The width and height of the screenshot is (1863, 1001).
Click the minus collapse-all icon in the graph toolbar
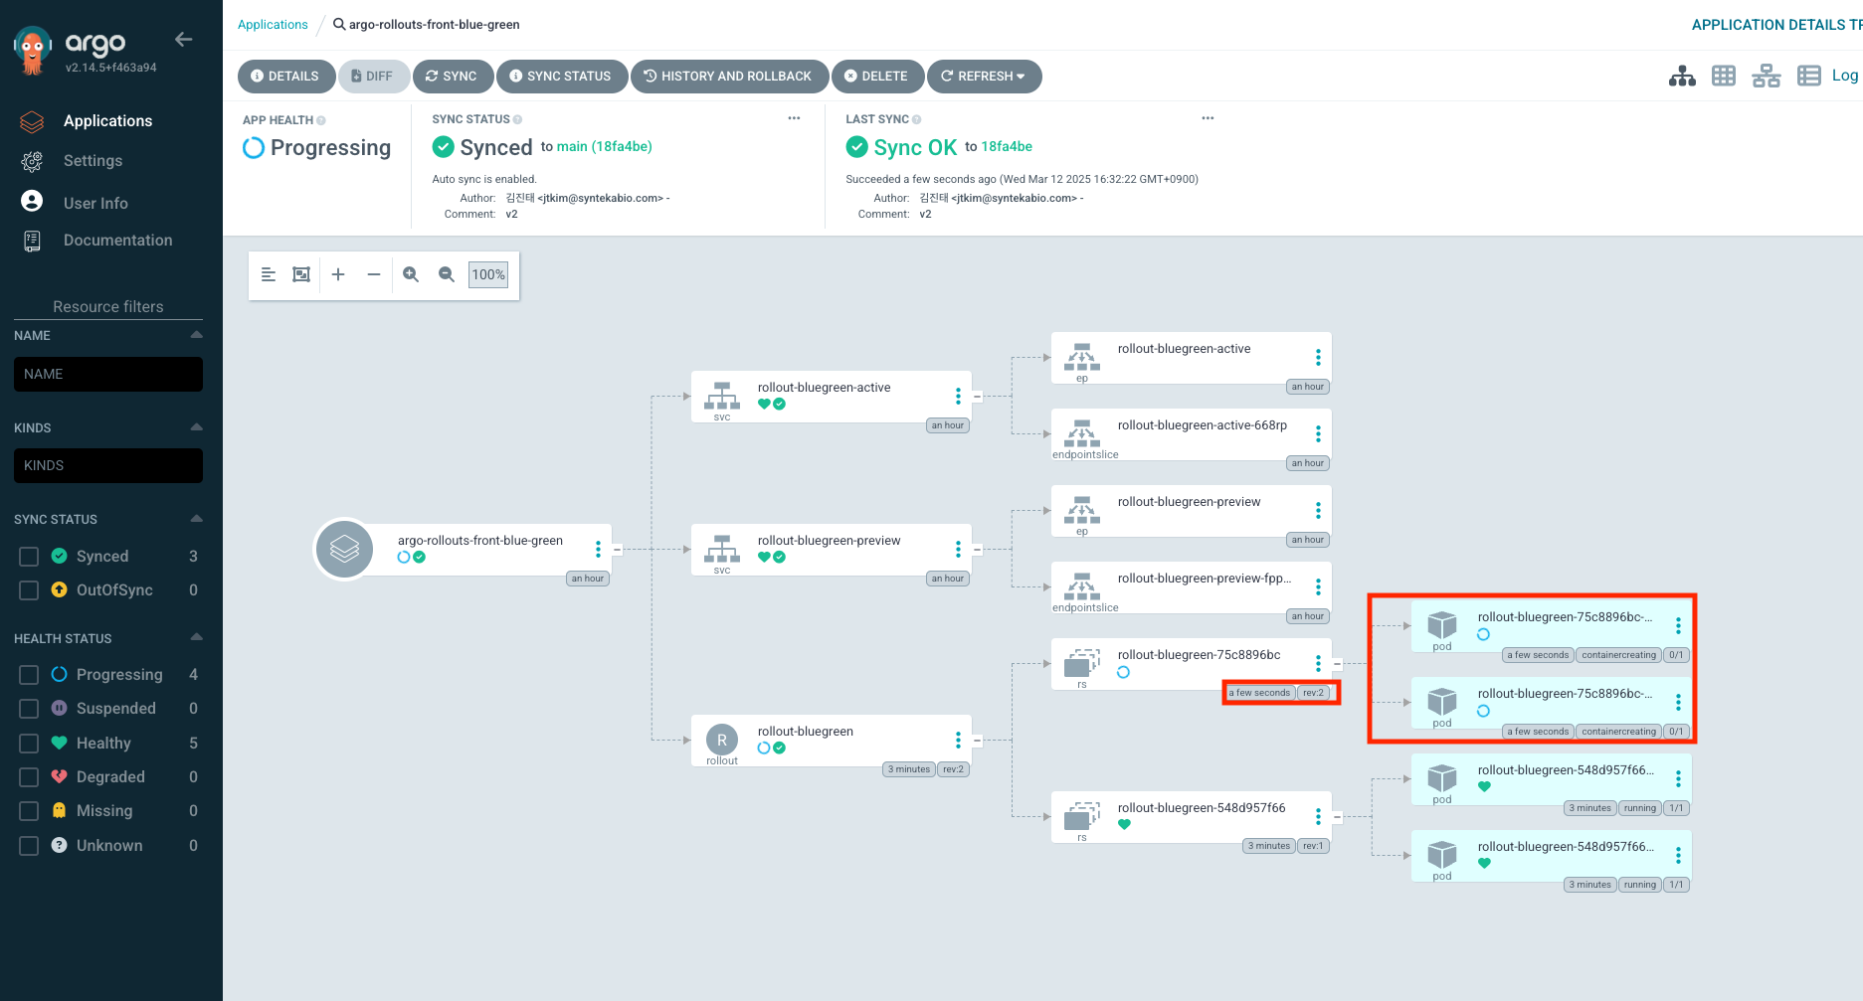(x=374, y=274)
